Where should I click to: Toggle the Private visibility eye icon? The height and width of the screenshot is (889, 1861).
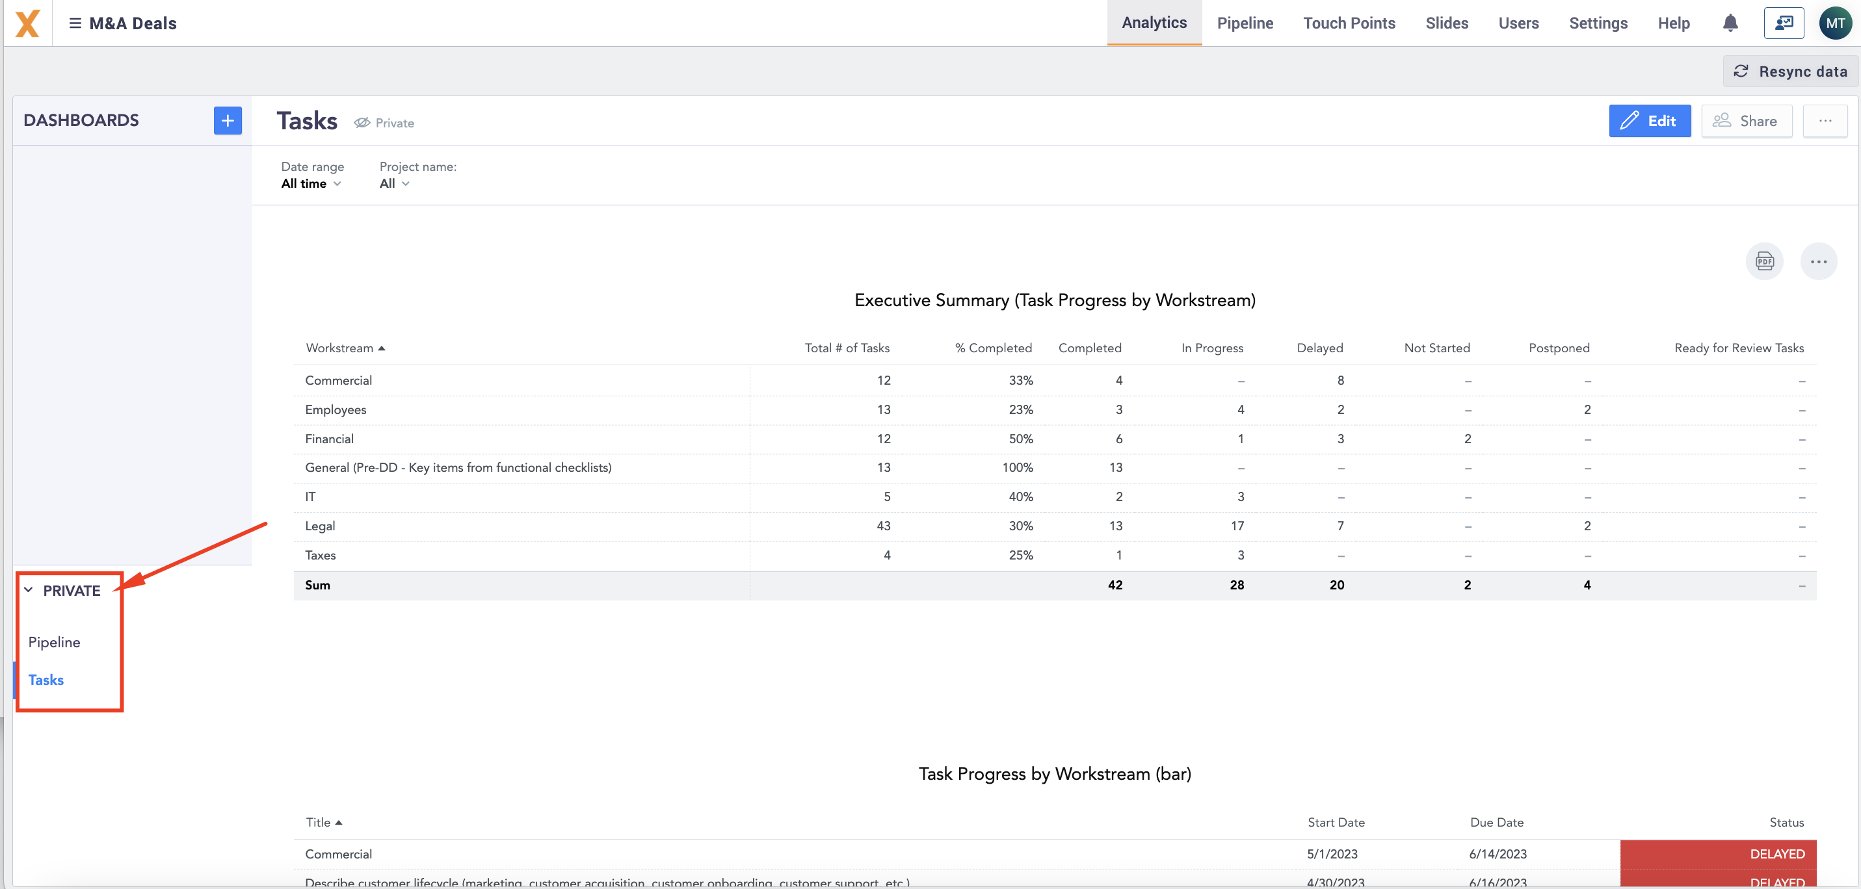pyautogui.click(x=362, y=123)
